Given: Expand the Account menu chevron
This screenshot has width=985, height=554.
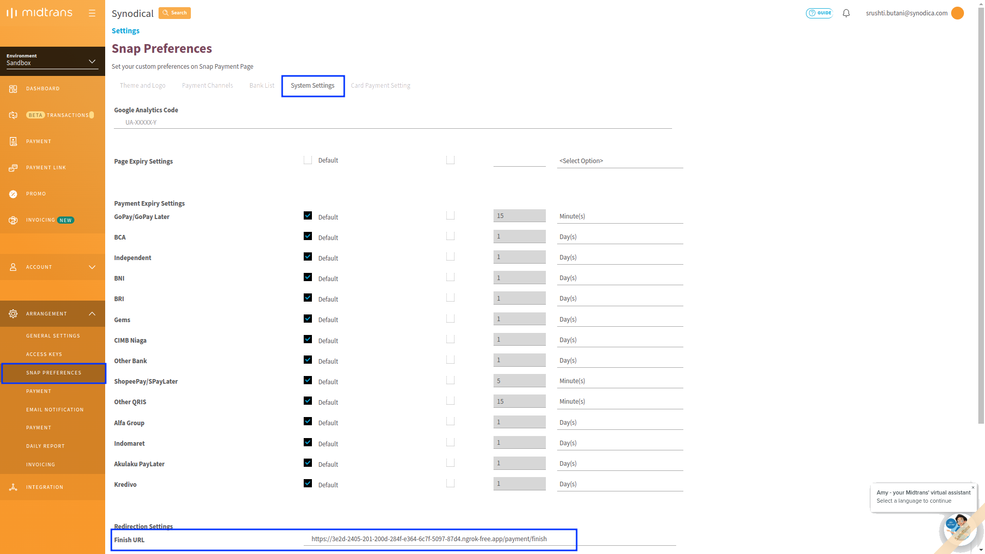Looking at the screenshot, I should click(x=92, y=267).
